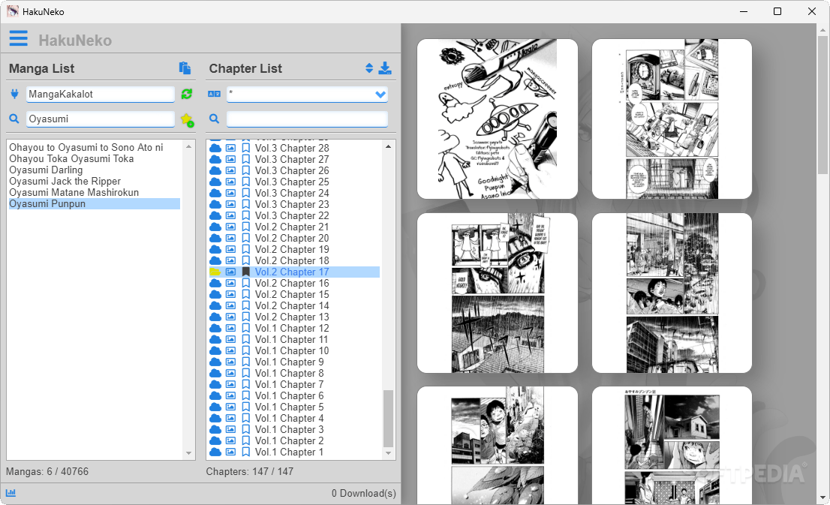Click the download all chapters icon
Image resolution: width=830 pixels, height=505 pixels.
386,68
